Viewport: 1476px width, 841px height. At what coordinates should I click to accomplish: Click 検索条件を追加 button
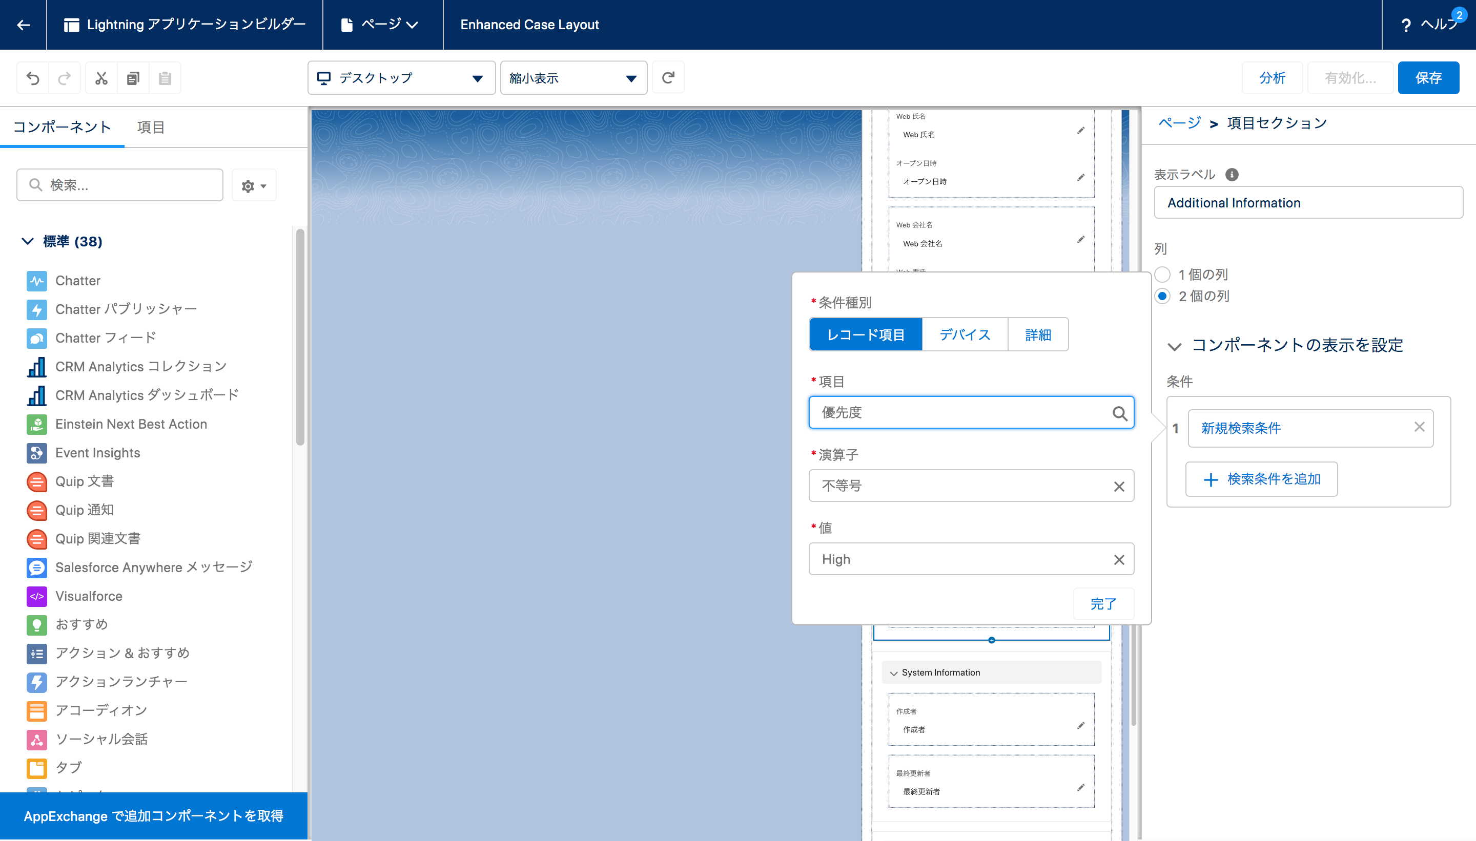pos(1261,479)
